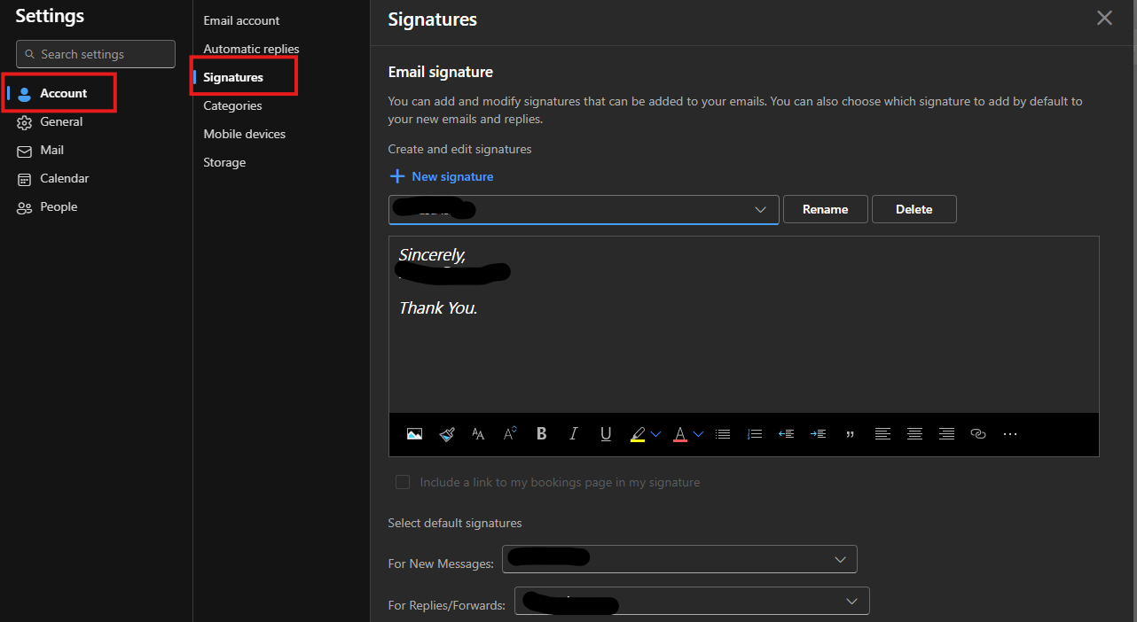Click the superscript-style font icon

click(x=510, y=434)
